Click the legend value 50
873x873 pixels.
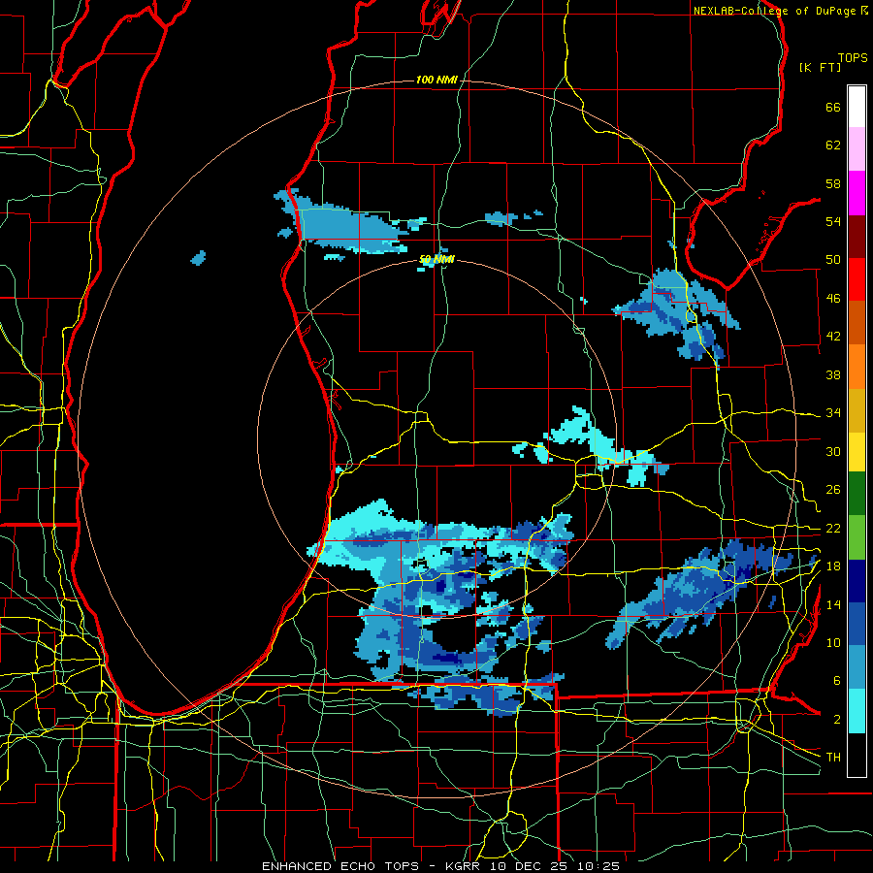click(x=833, y=260)
